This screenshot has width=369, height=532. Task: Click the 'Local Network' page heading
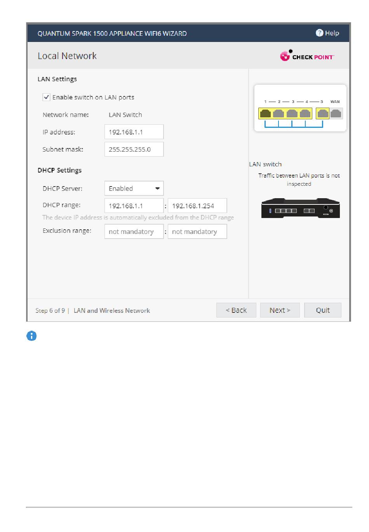pyautogui.click(x=67, y=56)
